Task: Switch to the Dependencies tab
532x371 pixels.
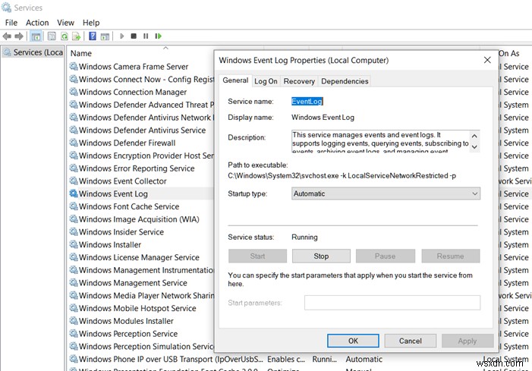Action: pos(345,81)
